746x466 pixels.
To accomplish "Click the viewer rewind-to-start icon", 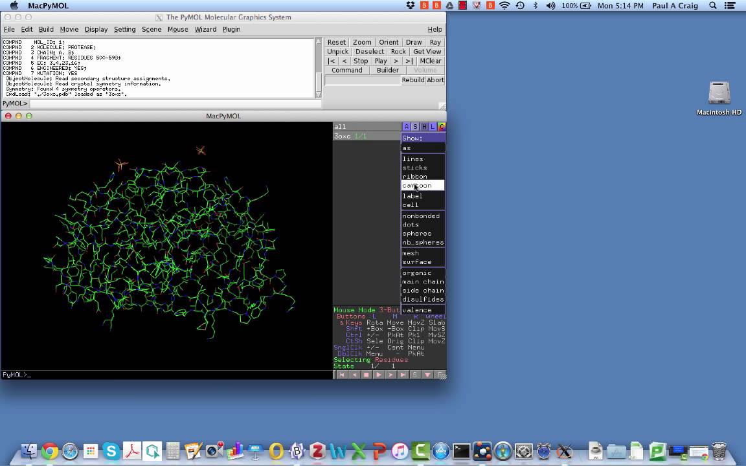I will click(342, 375).
